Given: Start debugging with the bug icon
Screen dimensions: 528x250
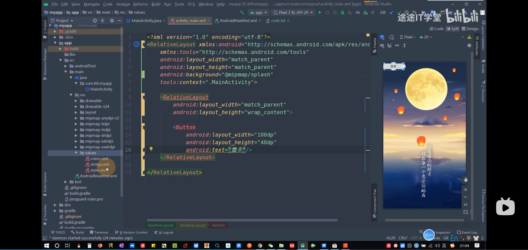Looking at the screenshot, I should point(342,13).
